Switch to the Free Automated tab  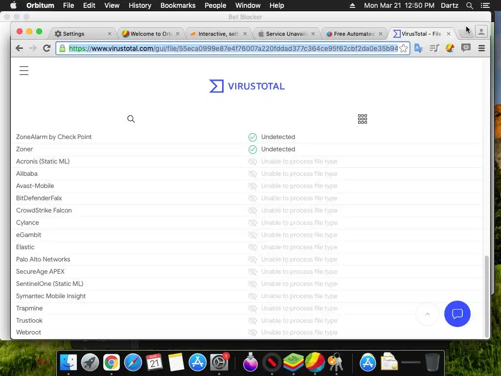[x=353, y=34]
